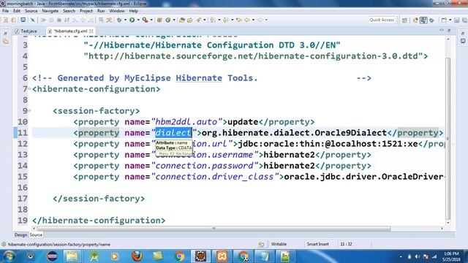Open the New Java Class dropdown arrow

[x=174, y=20]
